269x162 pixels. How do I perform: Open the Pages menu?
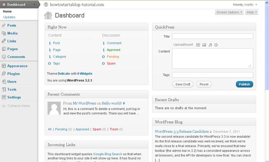coord(13,49)
